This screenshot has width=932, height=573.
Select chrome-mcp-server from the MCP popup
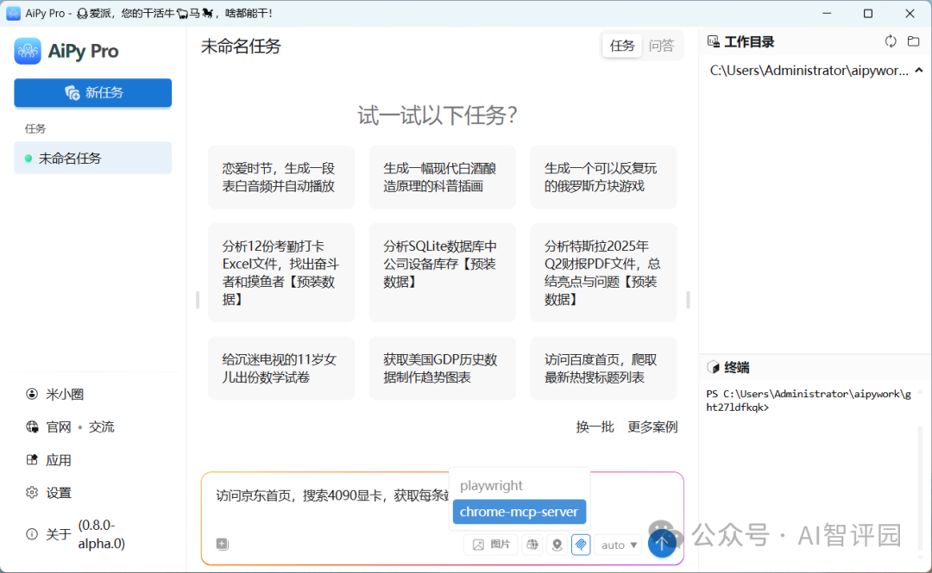(x=519, y=512)
